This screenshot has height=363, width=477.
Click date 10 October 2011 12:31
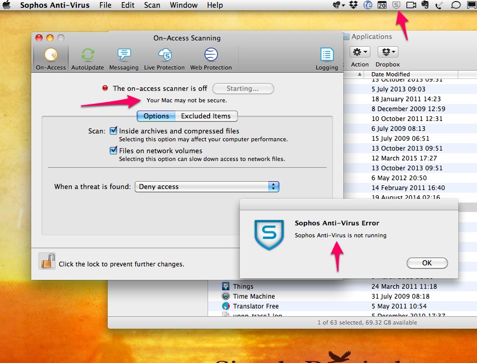point(407,118)
